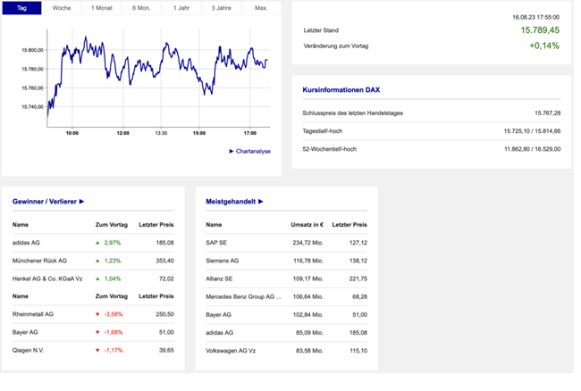Open Allianz SE stock details
581x391 pixels.
coord(220,279)
